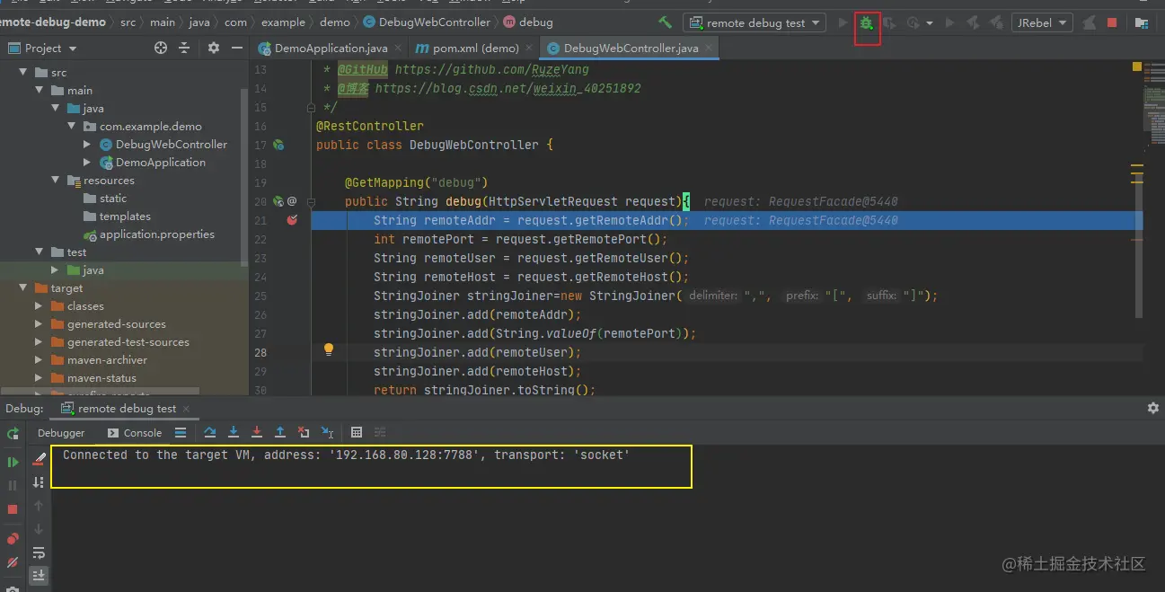Select the maven-archiver folder
Screen dimensions: 1165x592
[99, 359]
